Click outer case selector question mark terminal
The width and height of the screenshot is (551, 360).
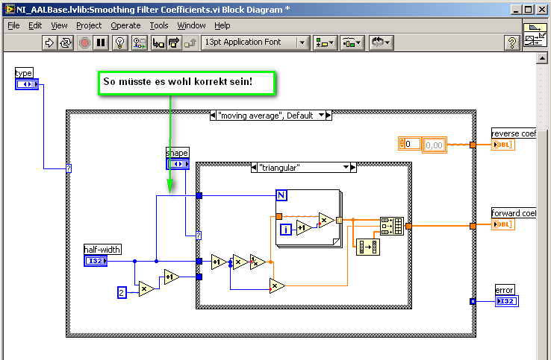pyautogui.click(x=69, y=168)
